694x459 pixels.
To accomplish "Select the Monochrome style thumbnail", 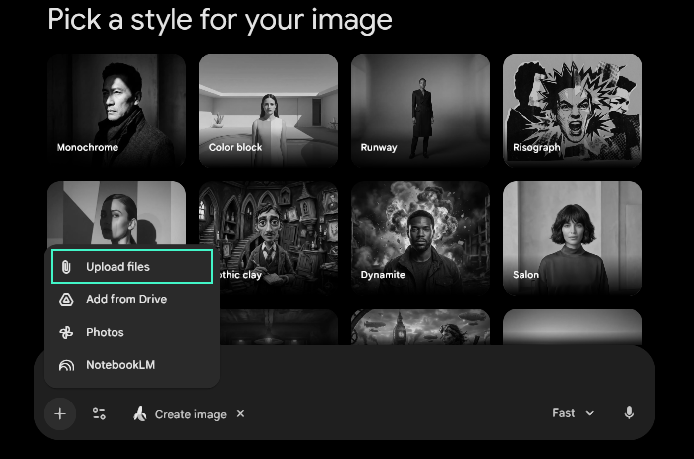I will point(116,110).
